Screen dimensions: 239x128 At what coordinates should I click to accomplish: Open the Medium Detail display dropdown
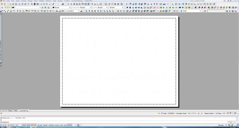[x=209, y=113]
